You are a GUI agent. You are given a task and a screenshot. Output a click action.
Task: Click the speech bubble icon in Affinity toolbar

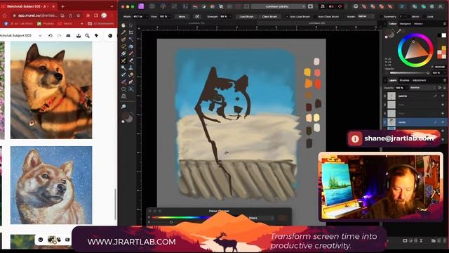point(356,6)
